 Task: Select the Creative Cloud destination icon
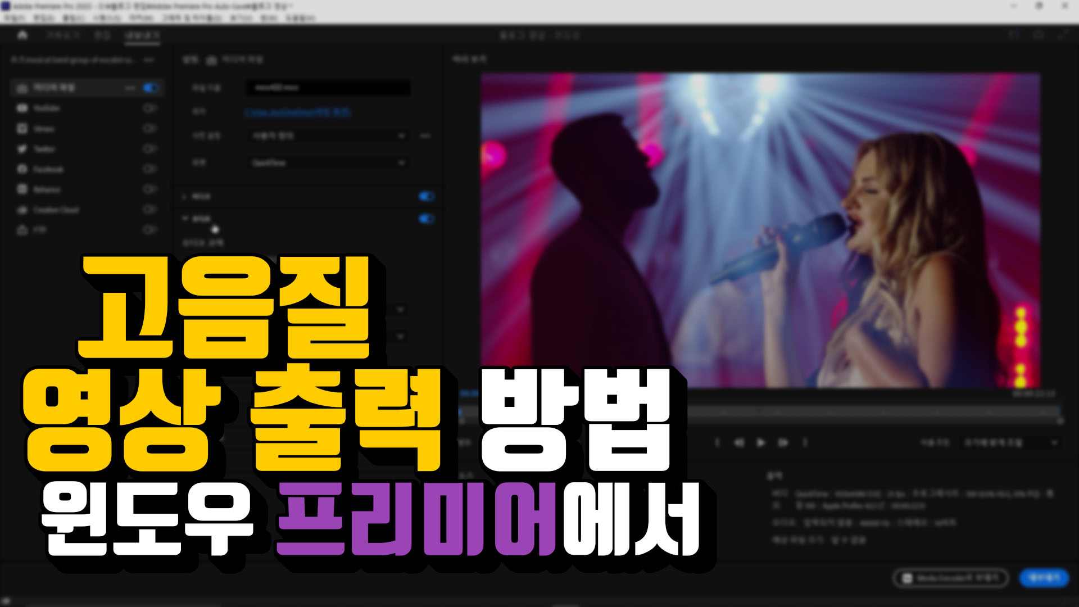tap(22, 210)
